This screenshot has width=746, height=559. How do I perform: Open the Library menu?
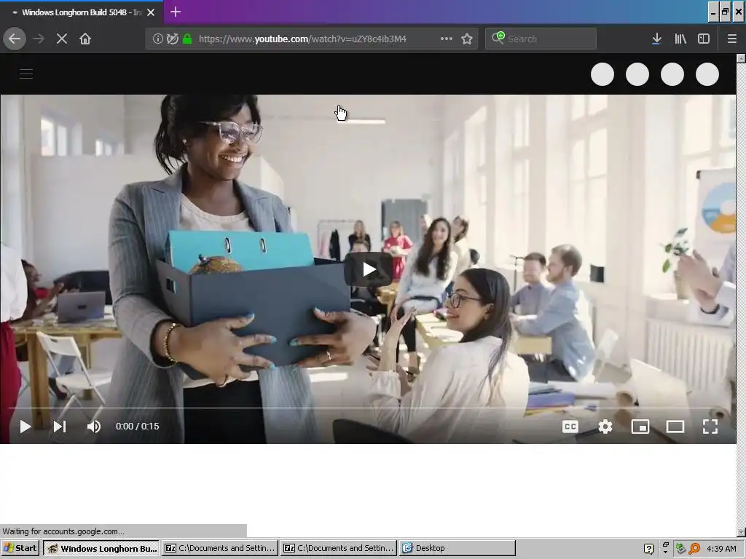(x=680, y=39)
